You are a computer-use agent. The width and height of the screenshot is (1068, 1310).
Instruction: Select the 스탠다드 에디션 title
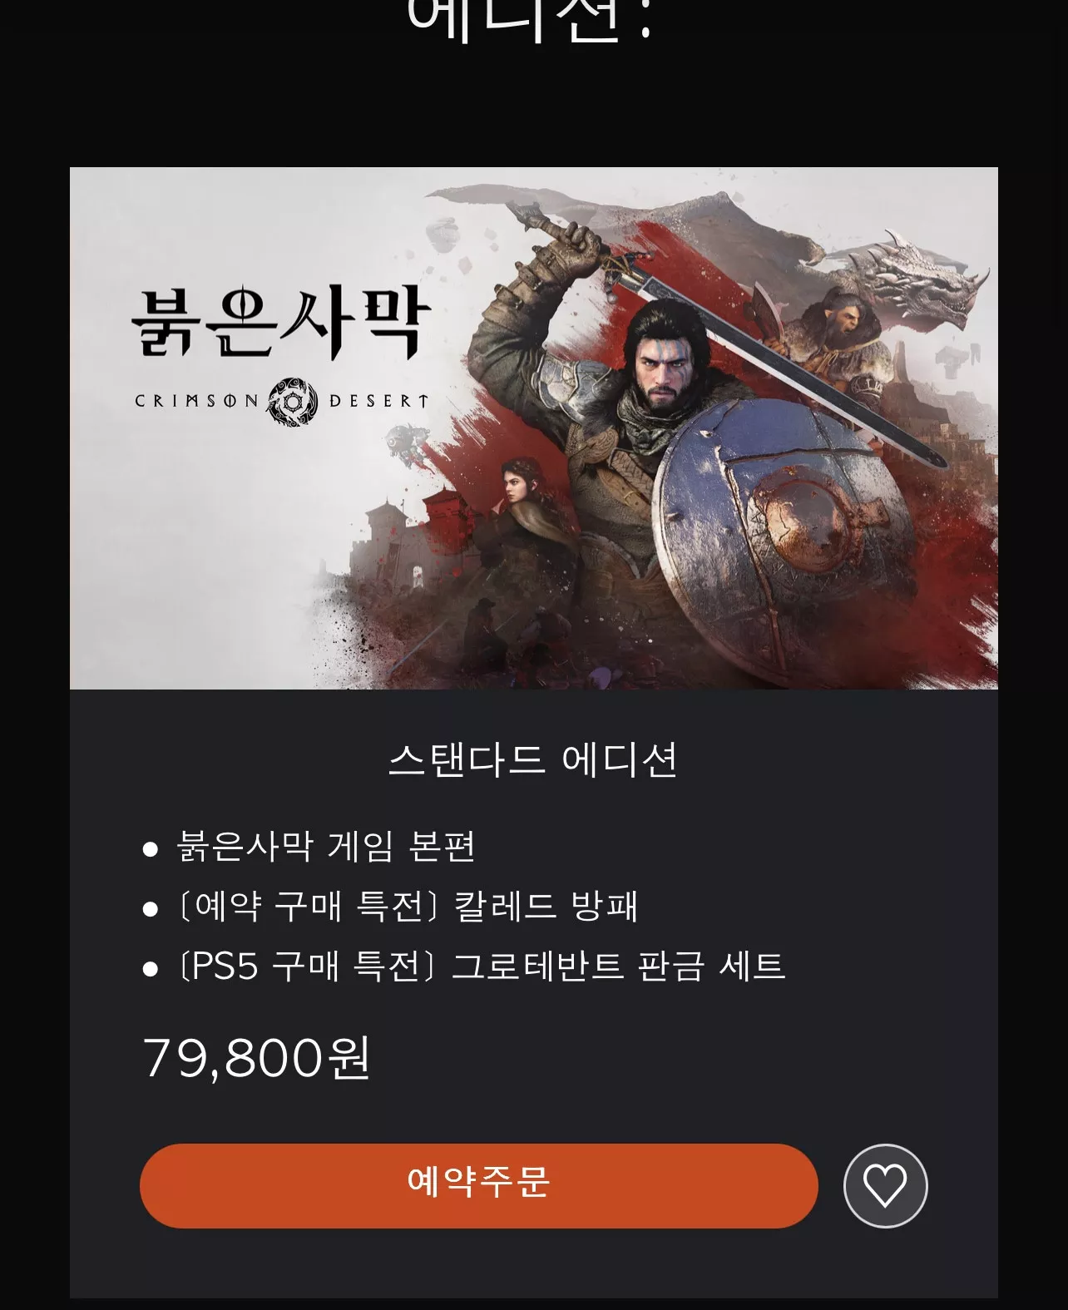(533, 759)
